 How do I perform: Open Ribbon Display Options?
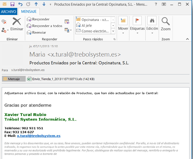pyautogui.click(x=164, y=4)
